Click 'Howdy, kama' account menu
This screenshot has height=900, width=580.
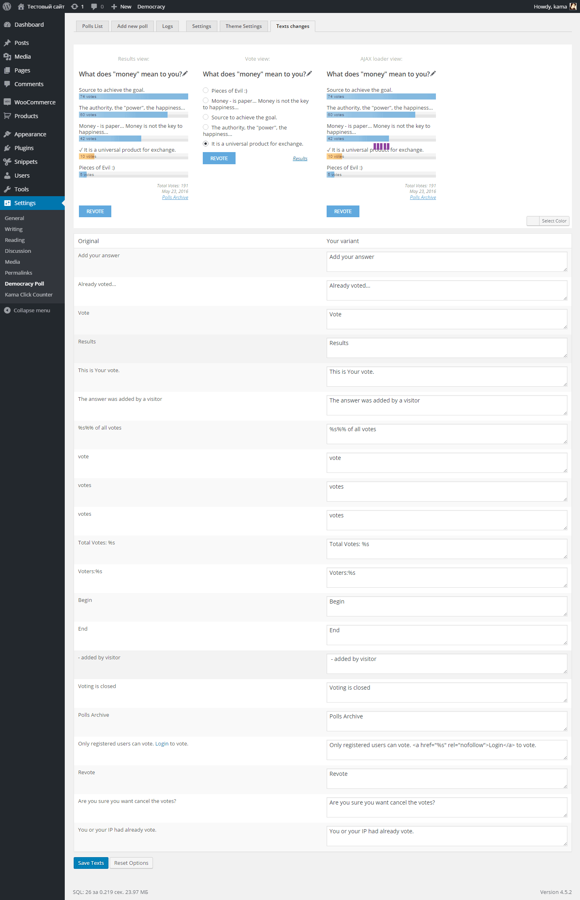tap(555, 6)
